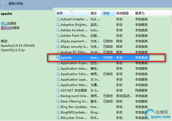172x121 pixels.
Task: Select the ActiveX Installer service row
Action: coord(102,19)
